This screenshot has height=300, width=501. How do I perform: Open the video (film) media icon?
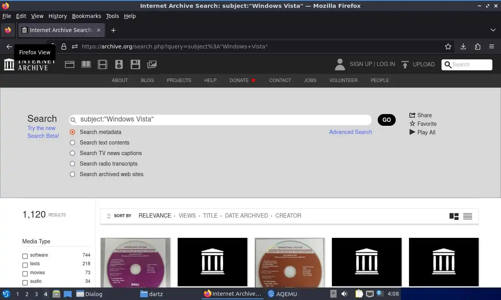(103, 64)
